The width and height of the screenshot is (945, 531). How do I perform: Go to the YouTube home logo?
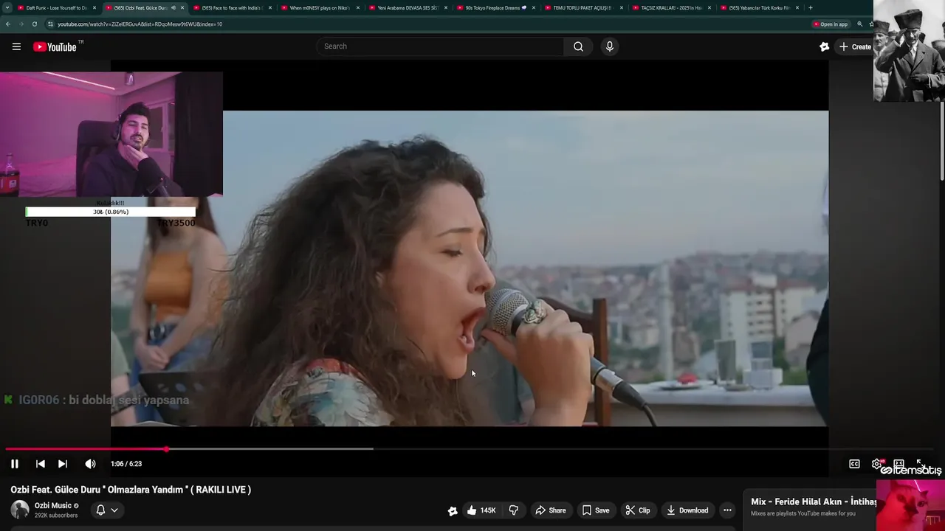coord(55,46)
